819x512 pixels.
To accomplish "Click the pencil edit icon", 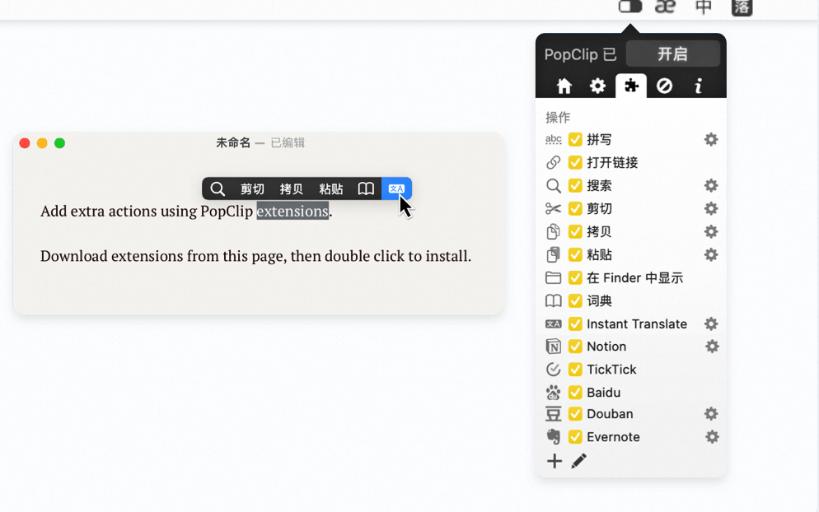I will (578, 461).
